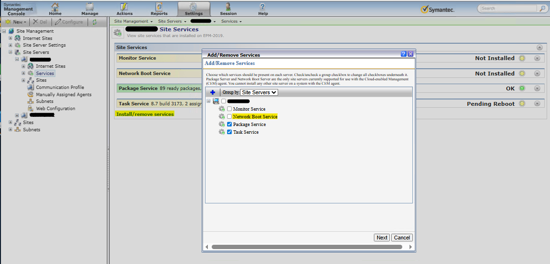
Task: Click the Site Management globe icon
Action: tap(12, 31)
